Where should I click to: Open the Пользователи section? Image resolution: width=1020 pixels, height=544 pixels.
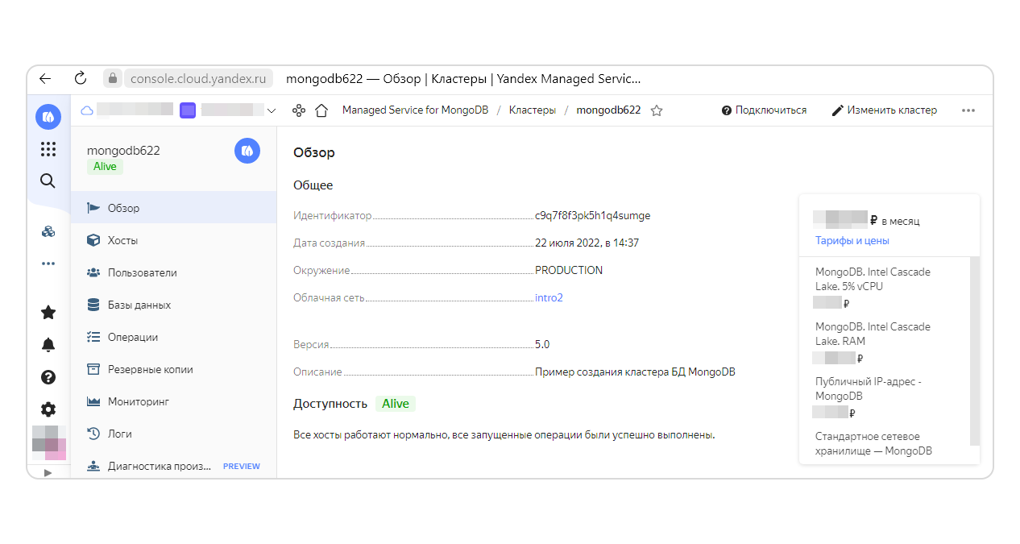pos(173,272)
